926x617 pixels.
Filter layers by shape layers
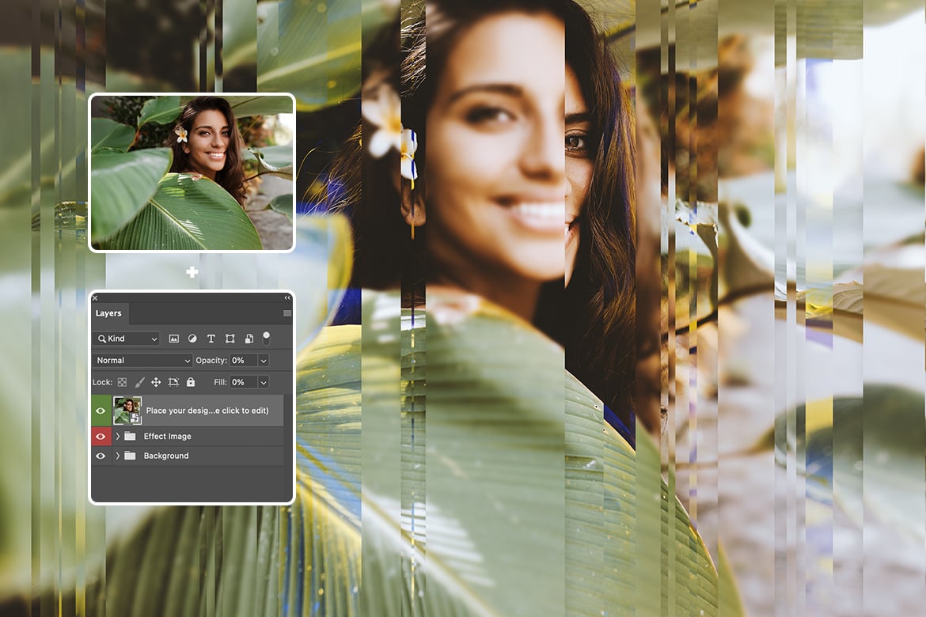tap(230, 339)
